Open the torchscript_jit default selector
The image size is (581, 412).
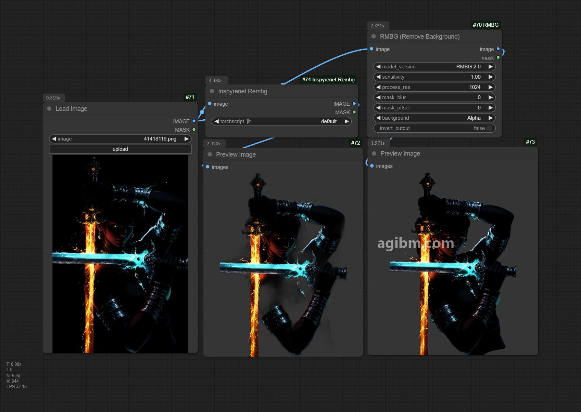(x=281, y=121)
